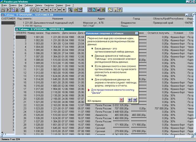Image resolution: width=196 pixels, height=142 pixels.
Task: Click the Cut scissors icon
Action: pyautogui.click(x=8, y=10)
